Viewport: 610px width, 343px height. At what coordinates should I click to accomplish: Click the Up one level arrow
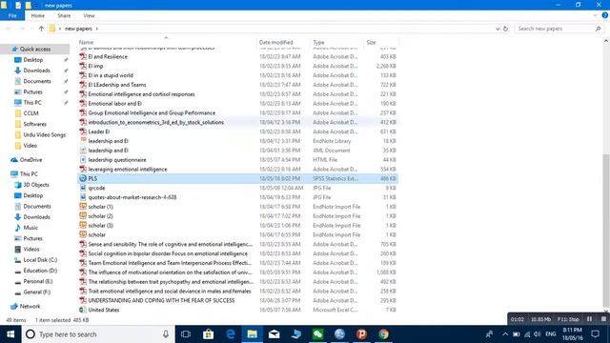(41, 29)
